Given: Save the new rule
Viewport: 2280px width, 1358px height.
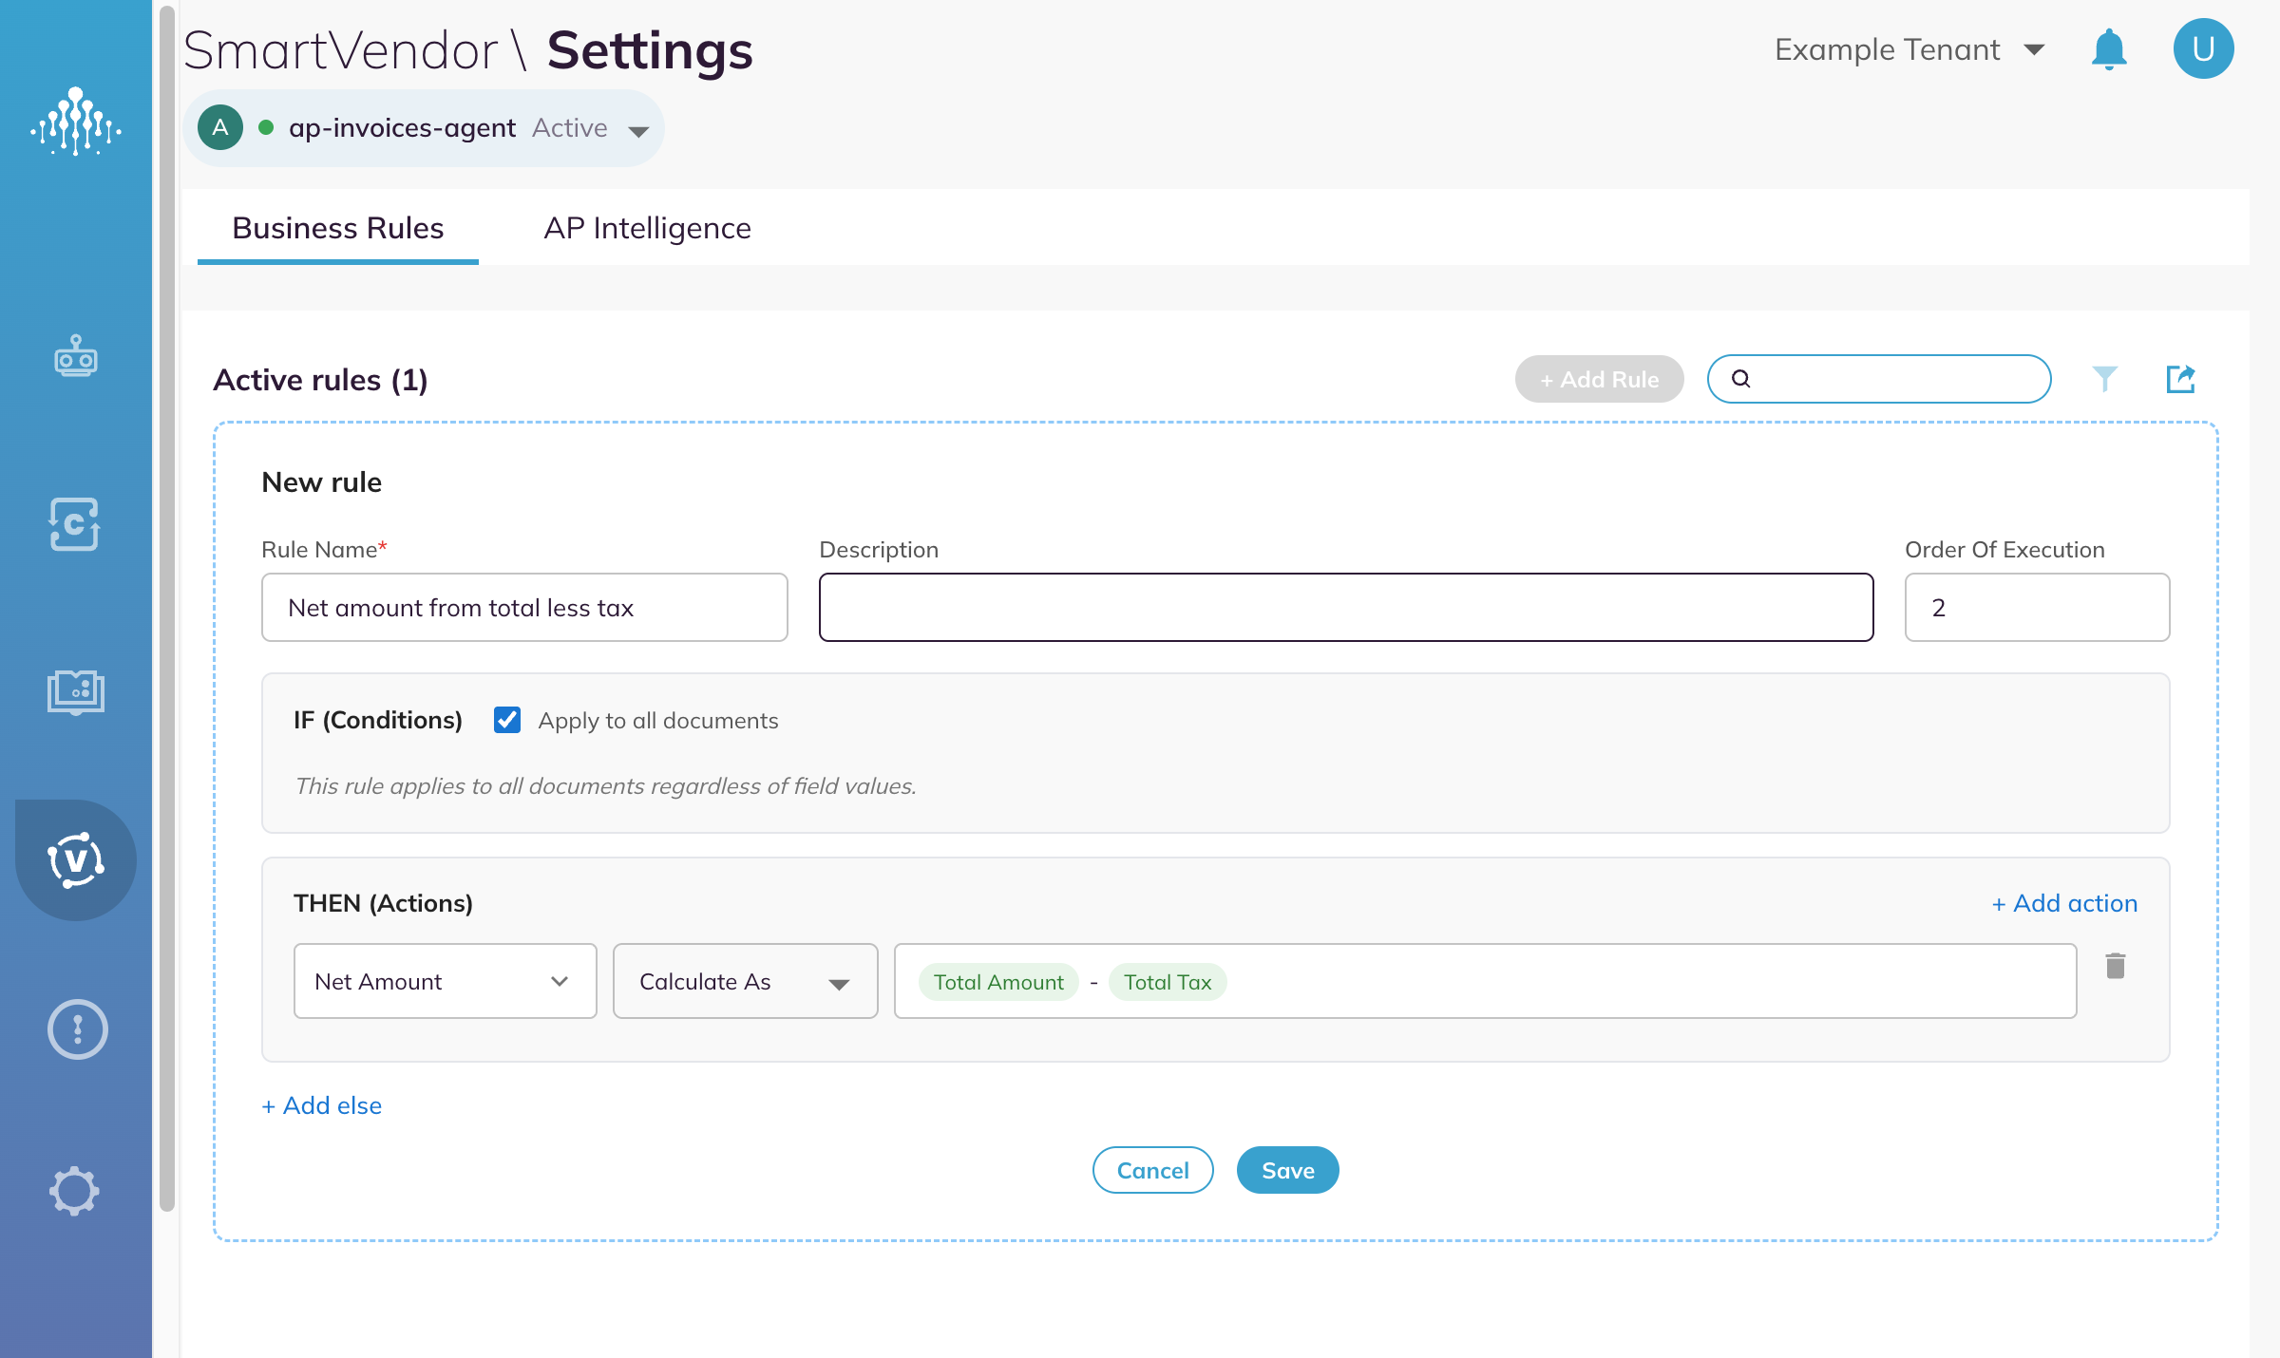Looking at the screenshot, I should click(x=1288, y=1170).
